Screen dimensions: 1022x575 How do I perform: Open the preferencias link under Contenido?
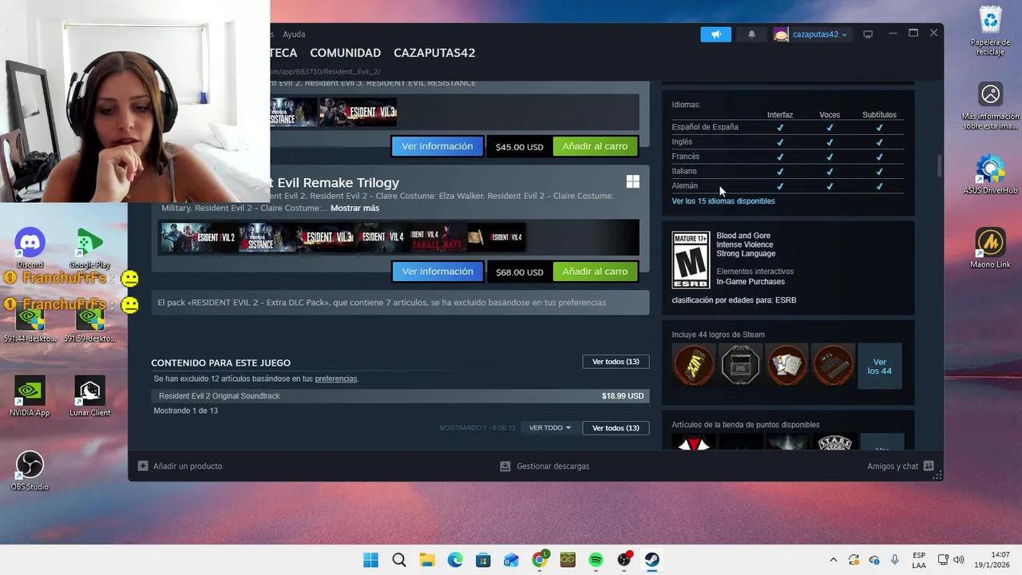click(335, 379)
